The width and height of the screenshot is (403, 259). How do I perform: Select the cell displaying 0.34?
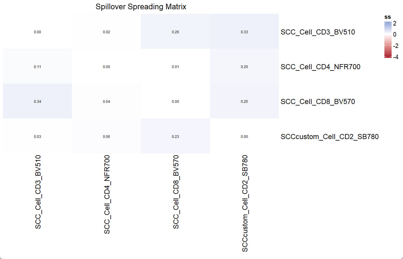pyautogui.click(x=37, y=101)
